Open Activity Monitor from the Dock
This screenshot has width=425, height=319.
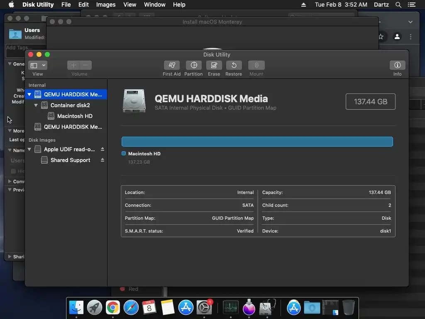(231, 308)
